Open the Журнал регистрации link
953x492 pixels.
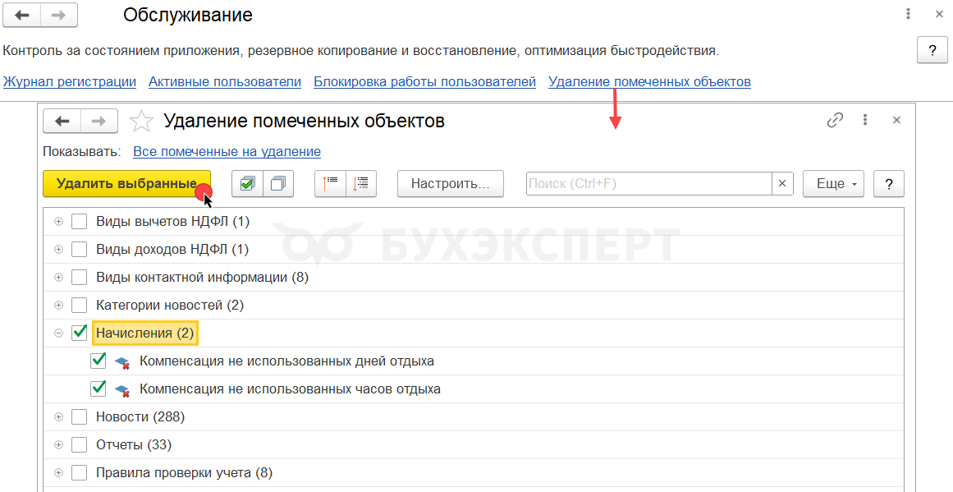[69, 81]
